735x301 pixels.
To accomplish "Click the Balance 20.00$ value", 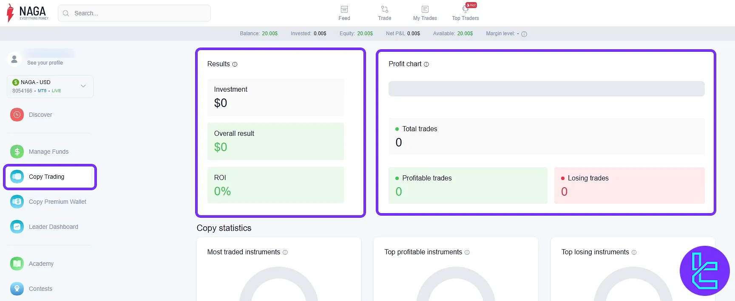I will coord(270,34).
